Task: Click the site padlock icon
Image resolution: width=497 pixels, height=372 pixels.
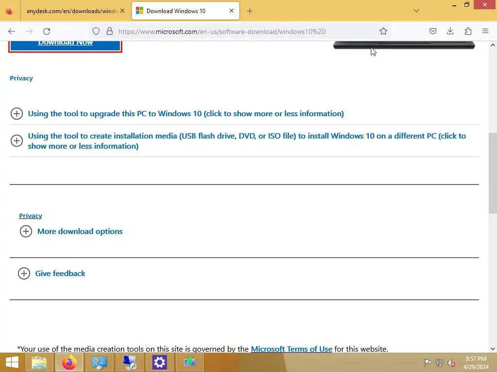Action: pyautogui.click(x=110, y=31)
